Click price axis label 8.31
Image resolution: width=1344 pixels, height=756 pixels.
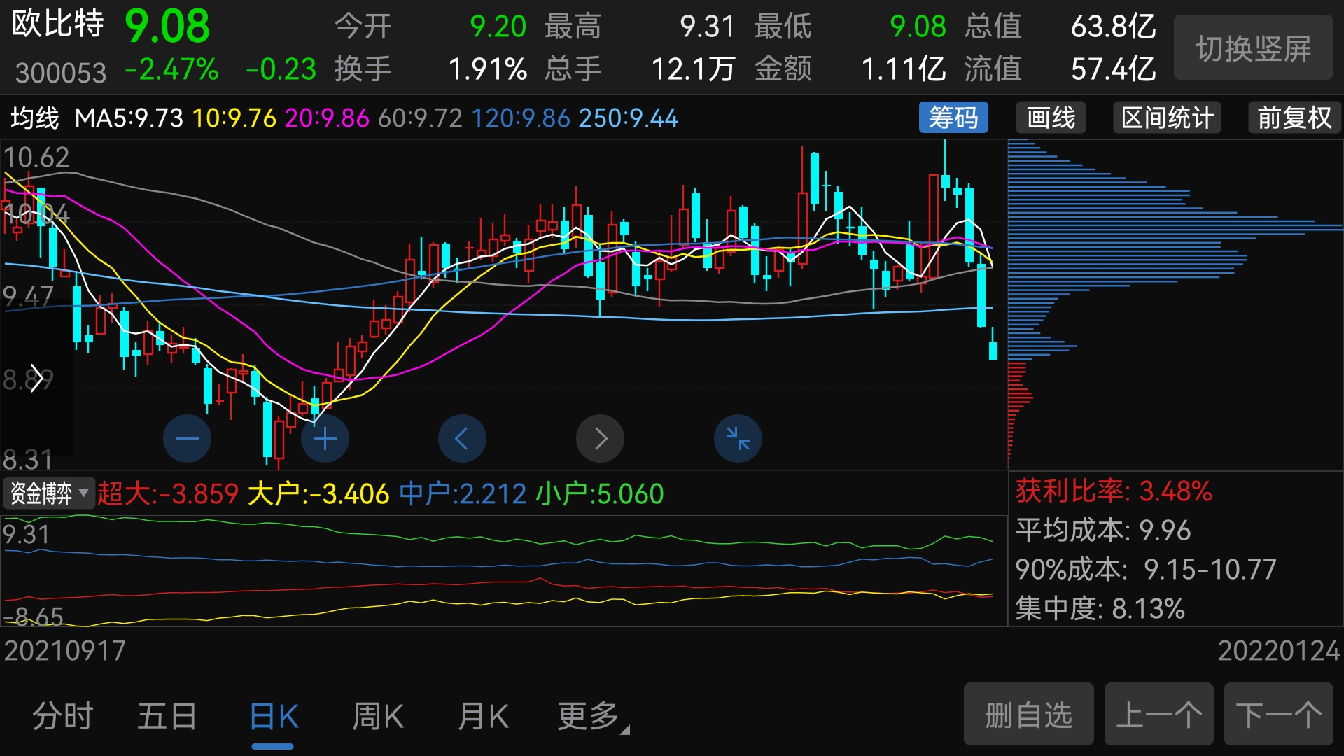pos(28,459)
